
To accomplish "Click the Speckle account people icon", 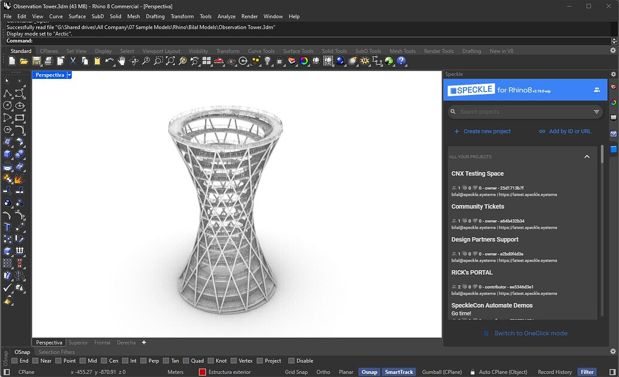I will point(597,90).
